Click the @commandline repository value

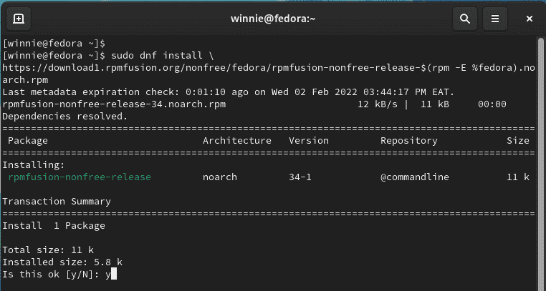[415, 177]
